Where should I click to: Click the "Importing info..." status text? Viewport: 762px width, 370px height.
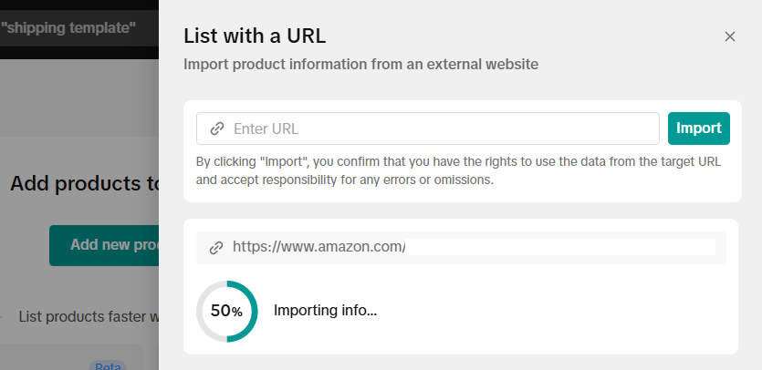(x=325, y=311)
